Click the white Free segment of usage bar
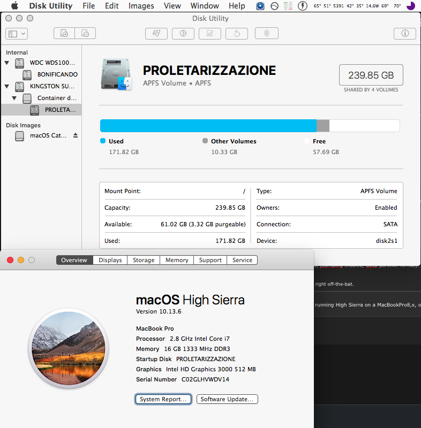The width and height of the screenshot is (421, 428). tap(364, 126)
